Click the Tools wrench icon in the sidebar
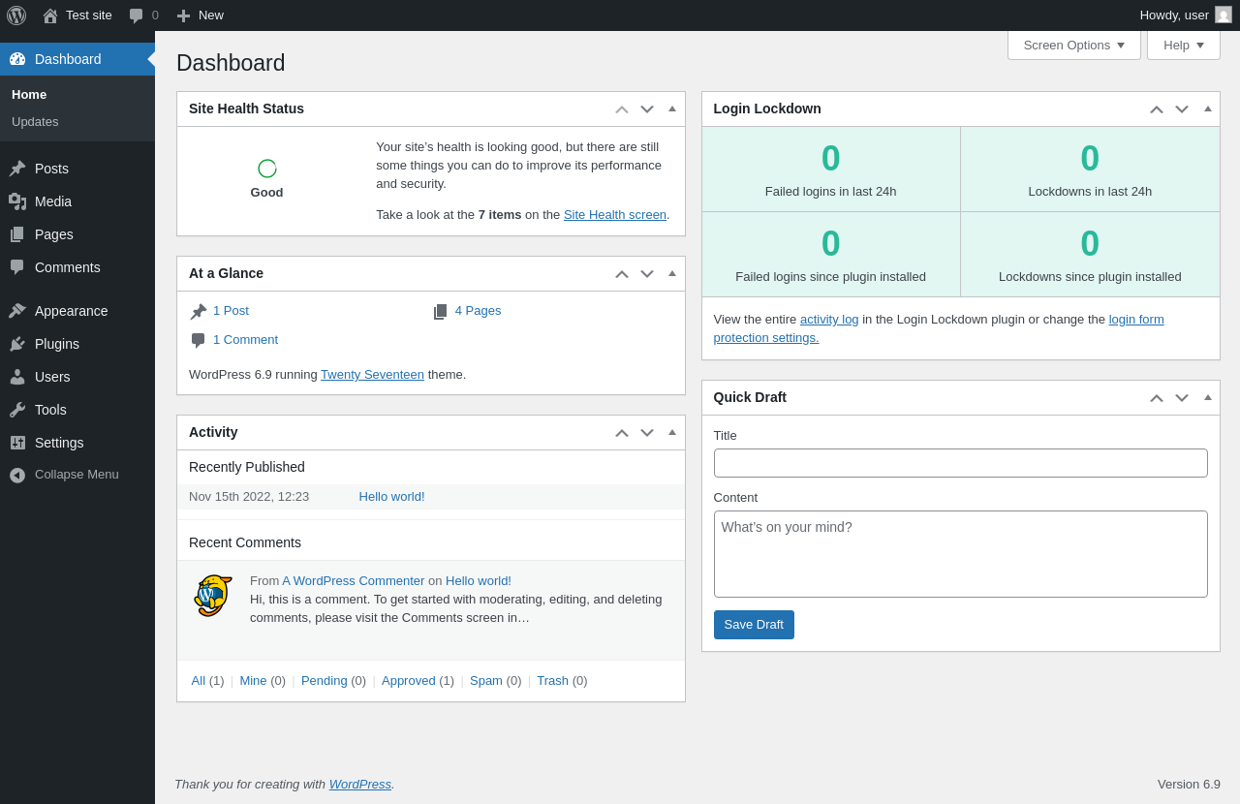 [x=17, y=410]
